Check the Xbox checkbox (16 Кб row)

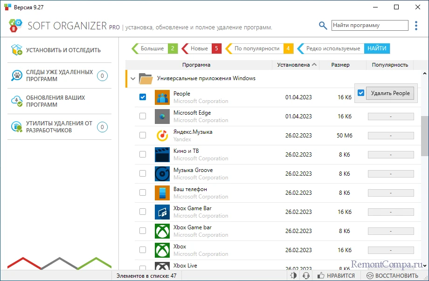coord(143,250)
